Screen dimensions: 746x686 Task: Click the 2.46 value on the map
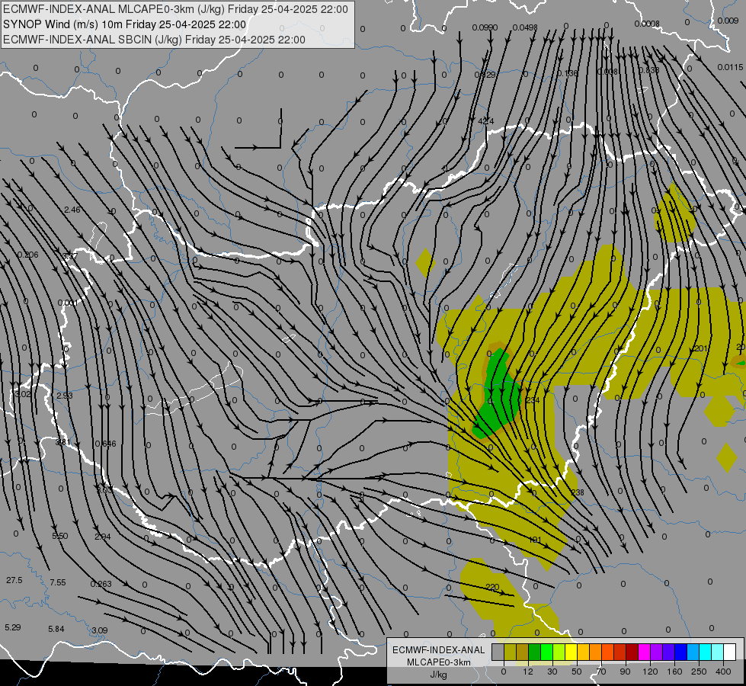pyautogui.click(x=72, y=210)
